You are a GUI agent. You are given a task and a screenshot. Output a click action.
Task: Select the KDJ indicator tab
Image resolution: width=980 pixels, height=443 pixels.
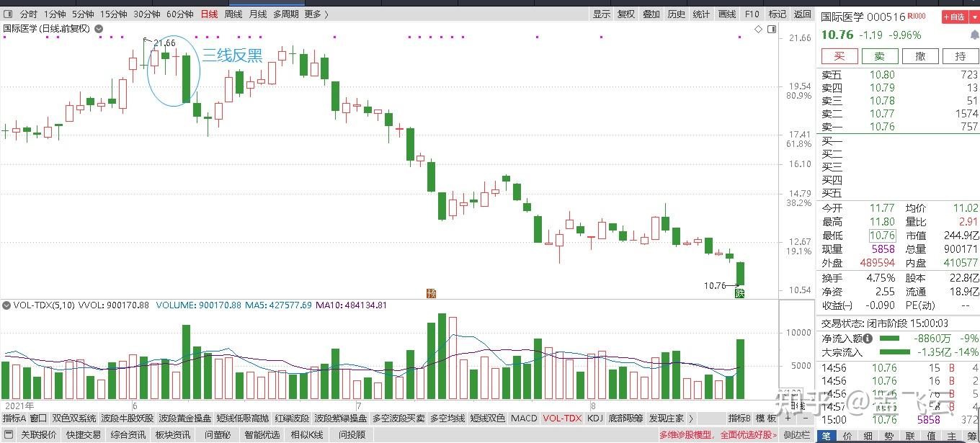(594, 418)
